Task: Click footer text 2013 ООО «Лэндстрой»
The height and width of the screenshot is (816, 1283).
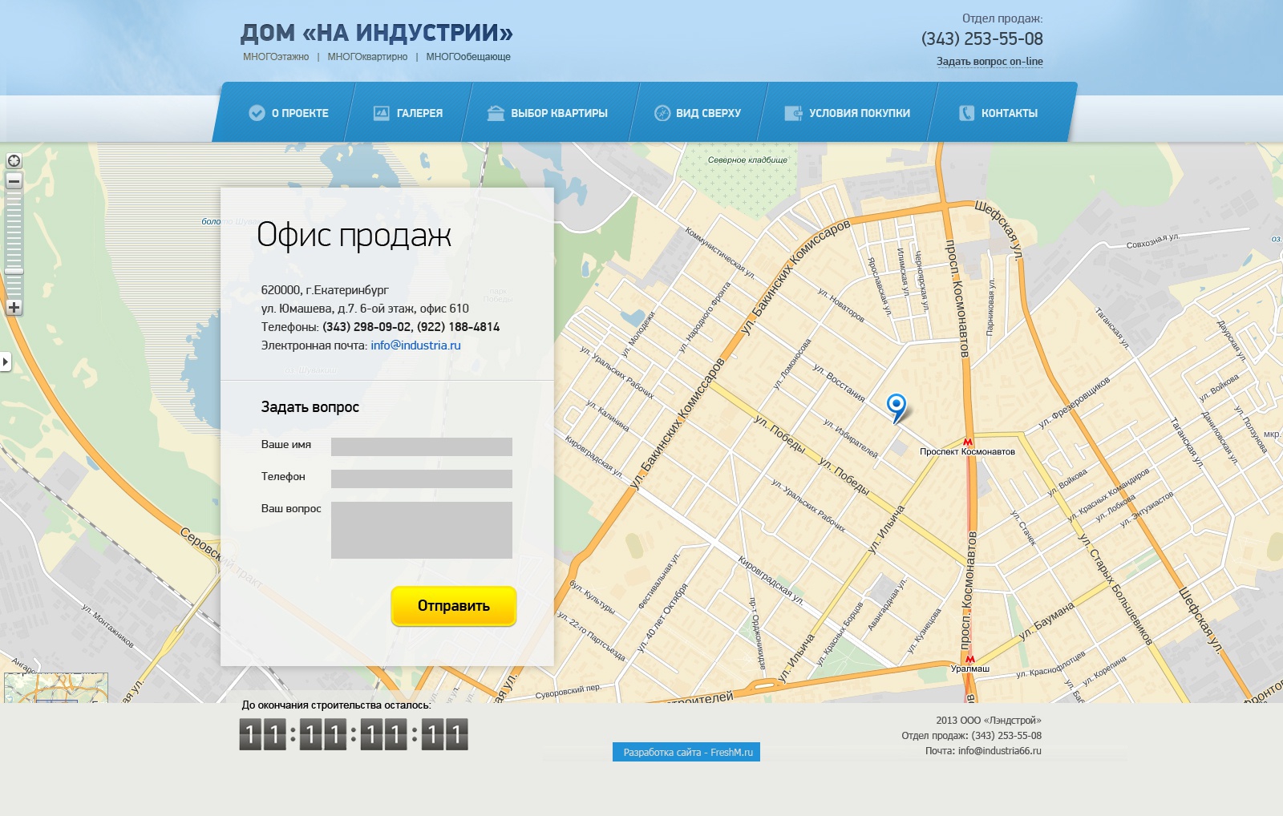Action: [989, 721]
